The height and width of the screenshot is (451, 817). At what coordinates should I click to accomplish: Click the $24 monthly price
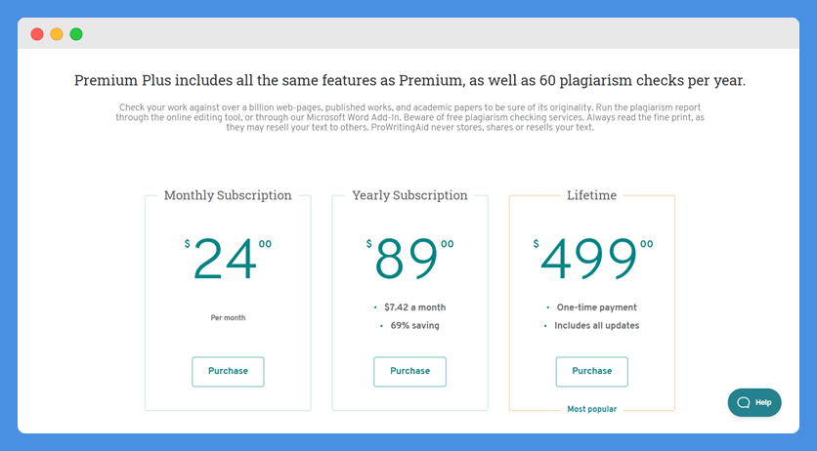pos(228,259)
